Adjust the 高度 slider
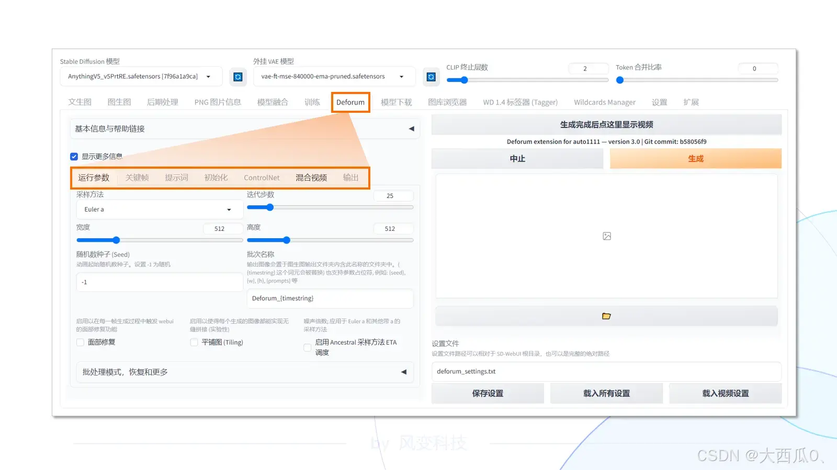837x470 pixels. [330, 240]
